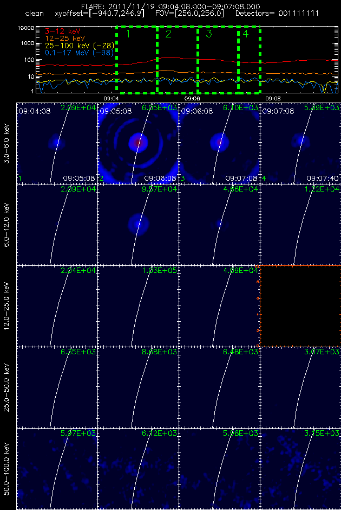Viewport: 341px width, 510px height.
Task: Click the green 5.98E+03 value
Action: coord(240,433)
